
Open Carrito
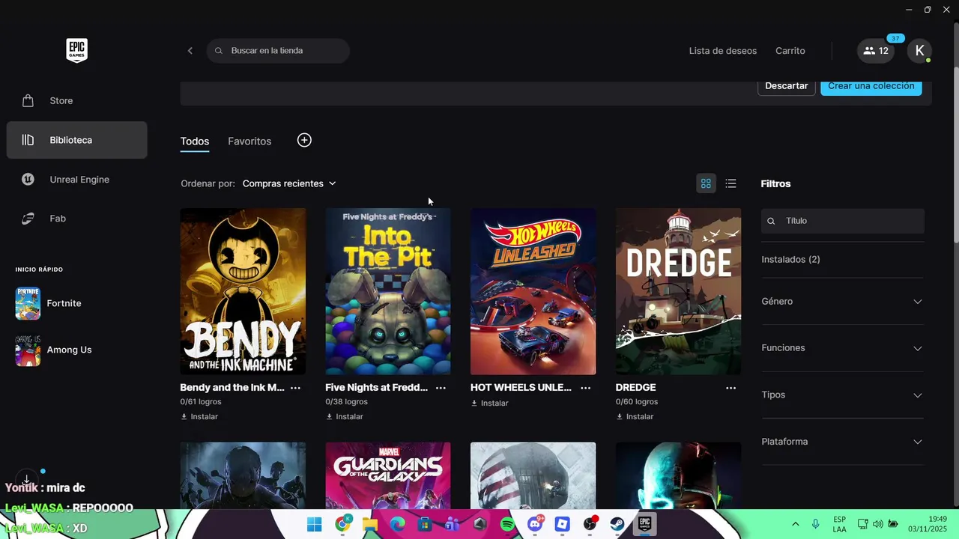pos(790,51)
